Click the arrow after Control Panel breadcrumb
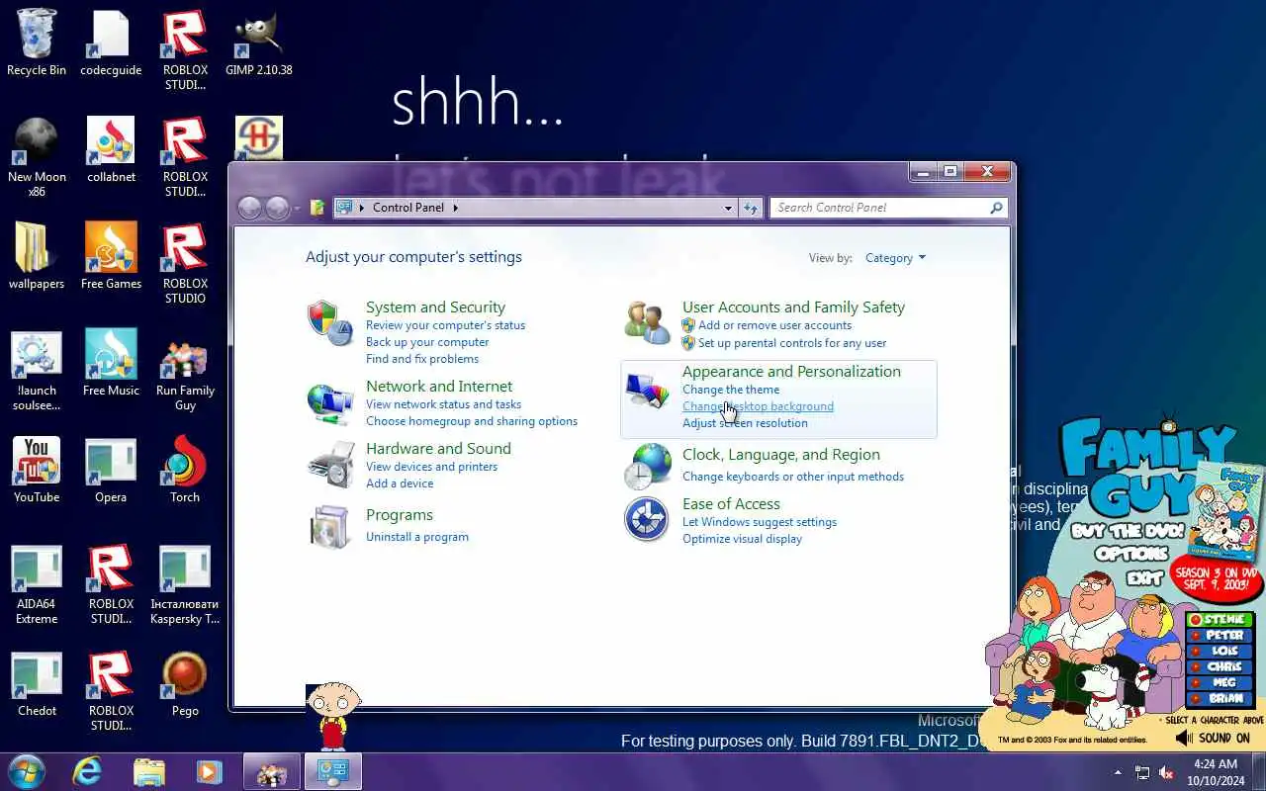This screenshot has height=791, width=1266. [x=455, y=208]
